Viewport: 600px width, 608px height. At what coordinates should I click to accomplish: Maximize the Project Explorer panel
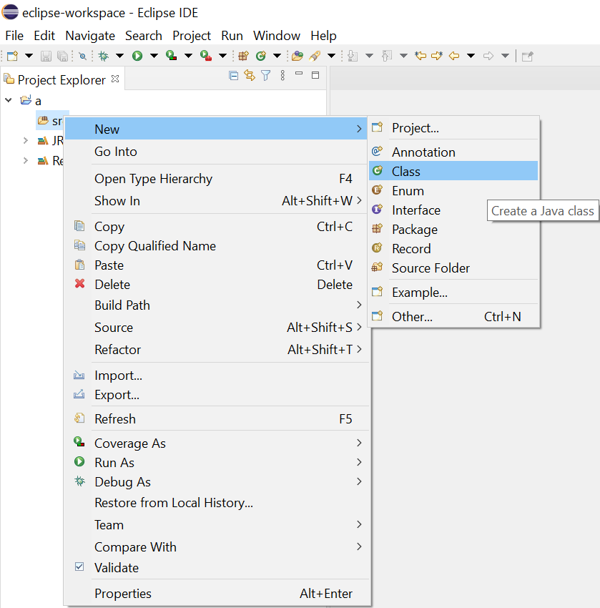click(x=315, y=75)
